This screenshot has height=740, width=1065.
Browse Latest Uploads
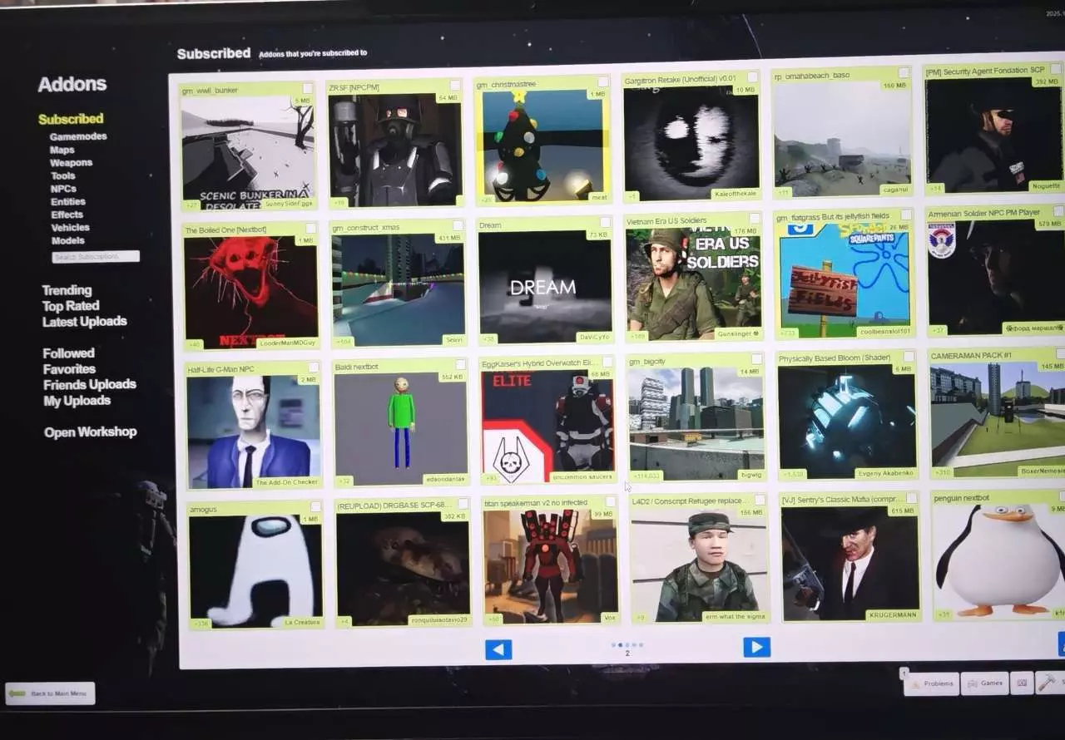coord(85,321)
